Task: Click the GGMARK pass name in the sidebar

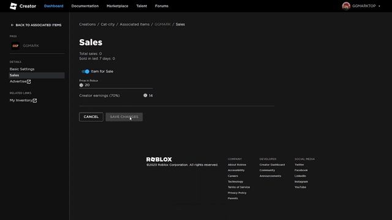Action: pos(31,46)
